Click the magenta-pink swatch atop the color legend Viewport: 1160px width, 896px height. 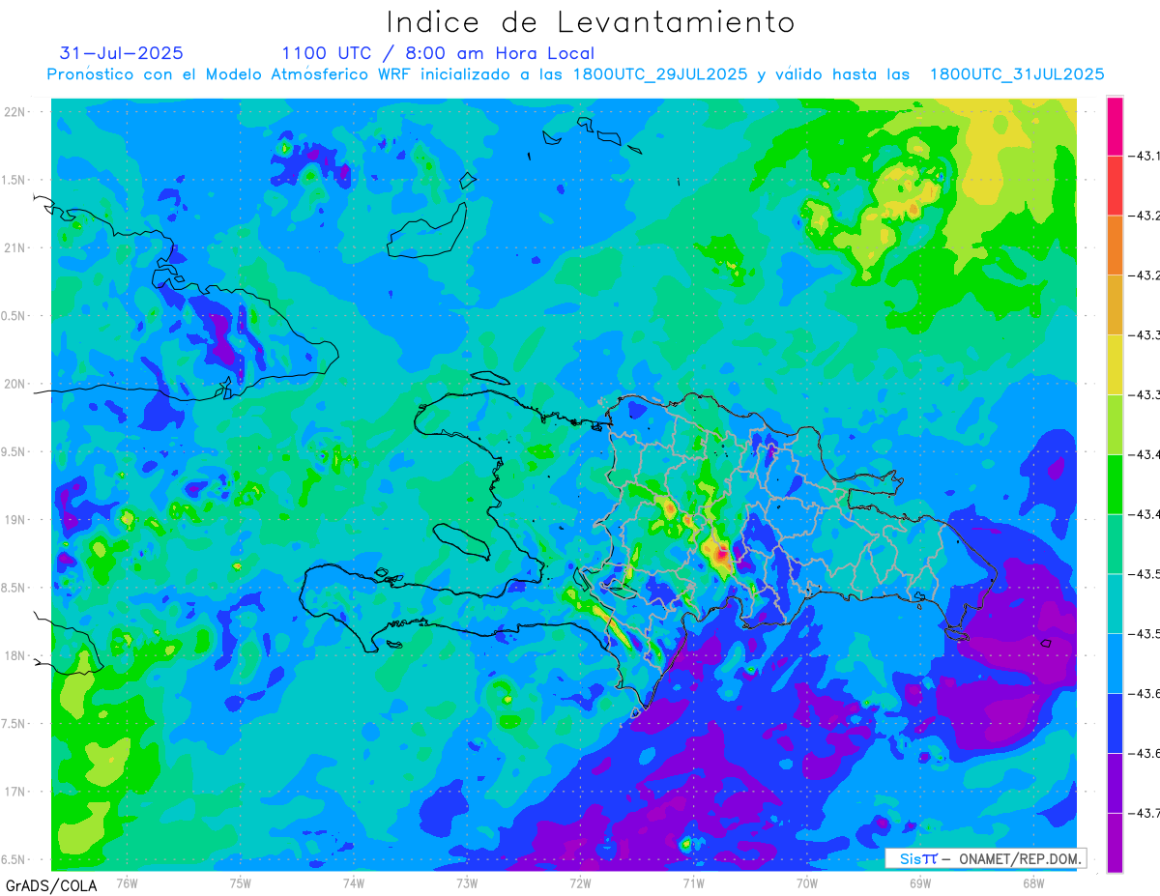tap(1115, 126)
